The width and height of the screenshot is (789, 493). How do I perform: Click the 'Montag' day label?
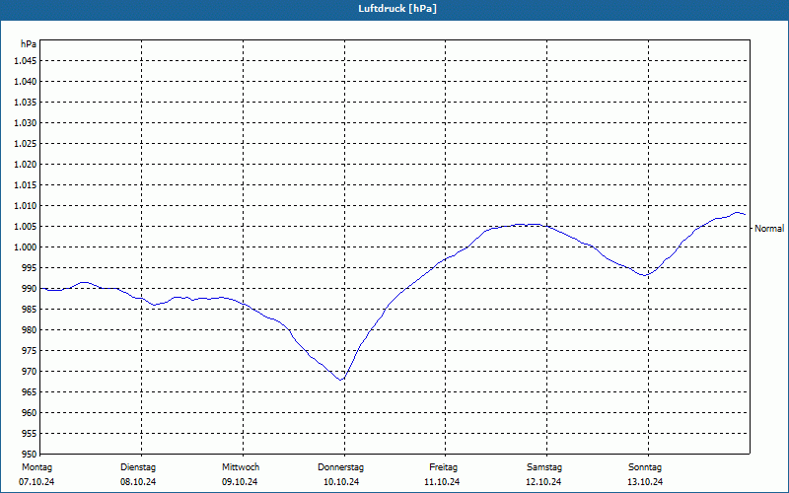tap(36, 467)
